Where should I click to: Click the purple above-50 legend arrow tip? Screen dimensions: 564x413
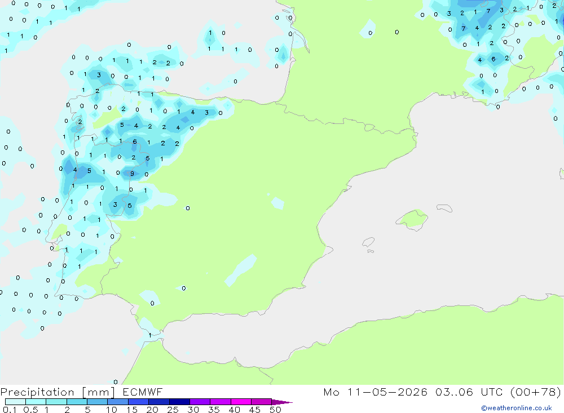coord(282,402)
